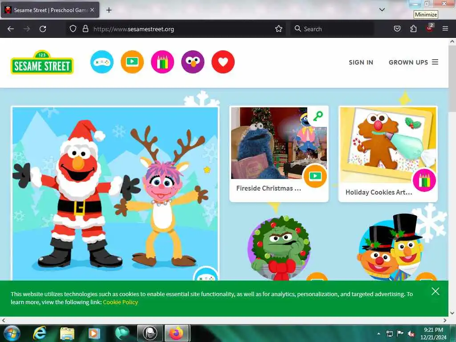Open the purple Characters face icon
Viewport: 456px width, 342px height.
192,62
